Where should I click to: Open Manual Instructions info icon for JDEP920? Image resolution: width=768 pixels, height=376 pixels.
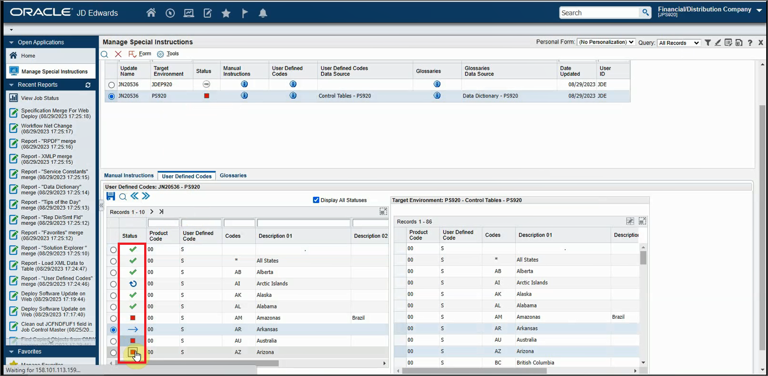coord(244,84)
